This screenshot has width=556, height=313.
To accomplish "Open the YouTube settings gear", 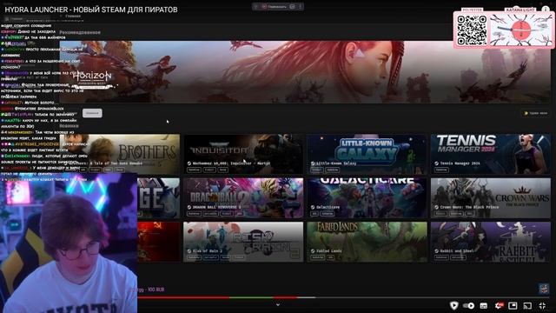I will 499,305.
